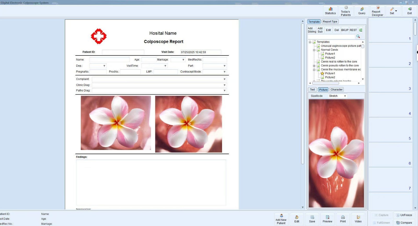Screen dimensions: 418x226
Task: Click the Compare button
Action: [x=404, y=223]
